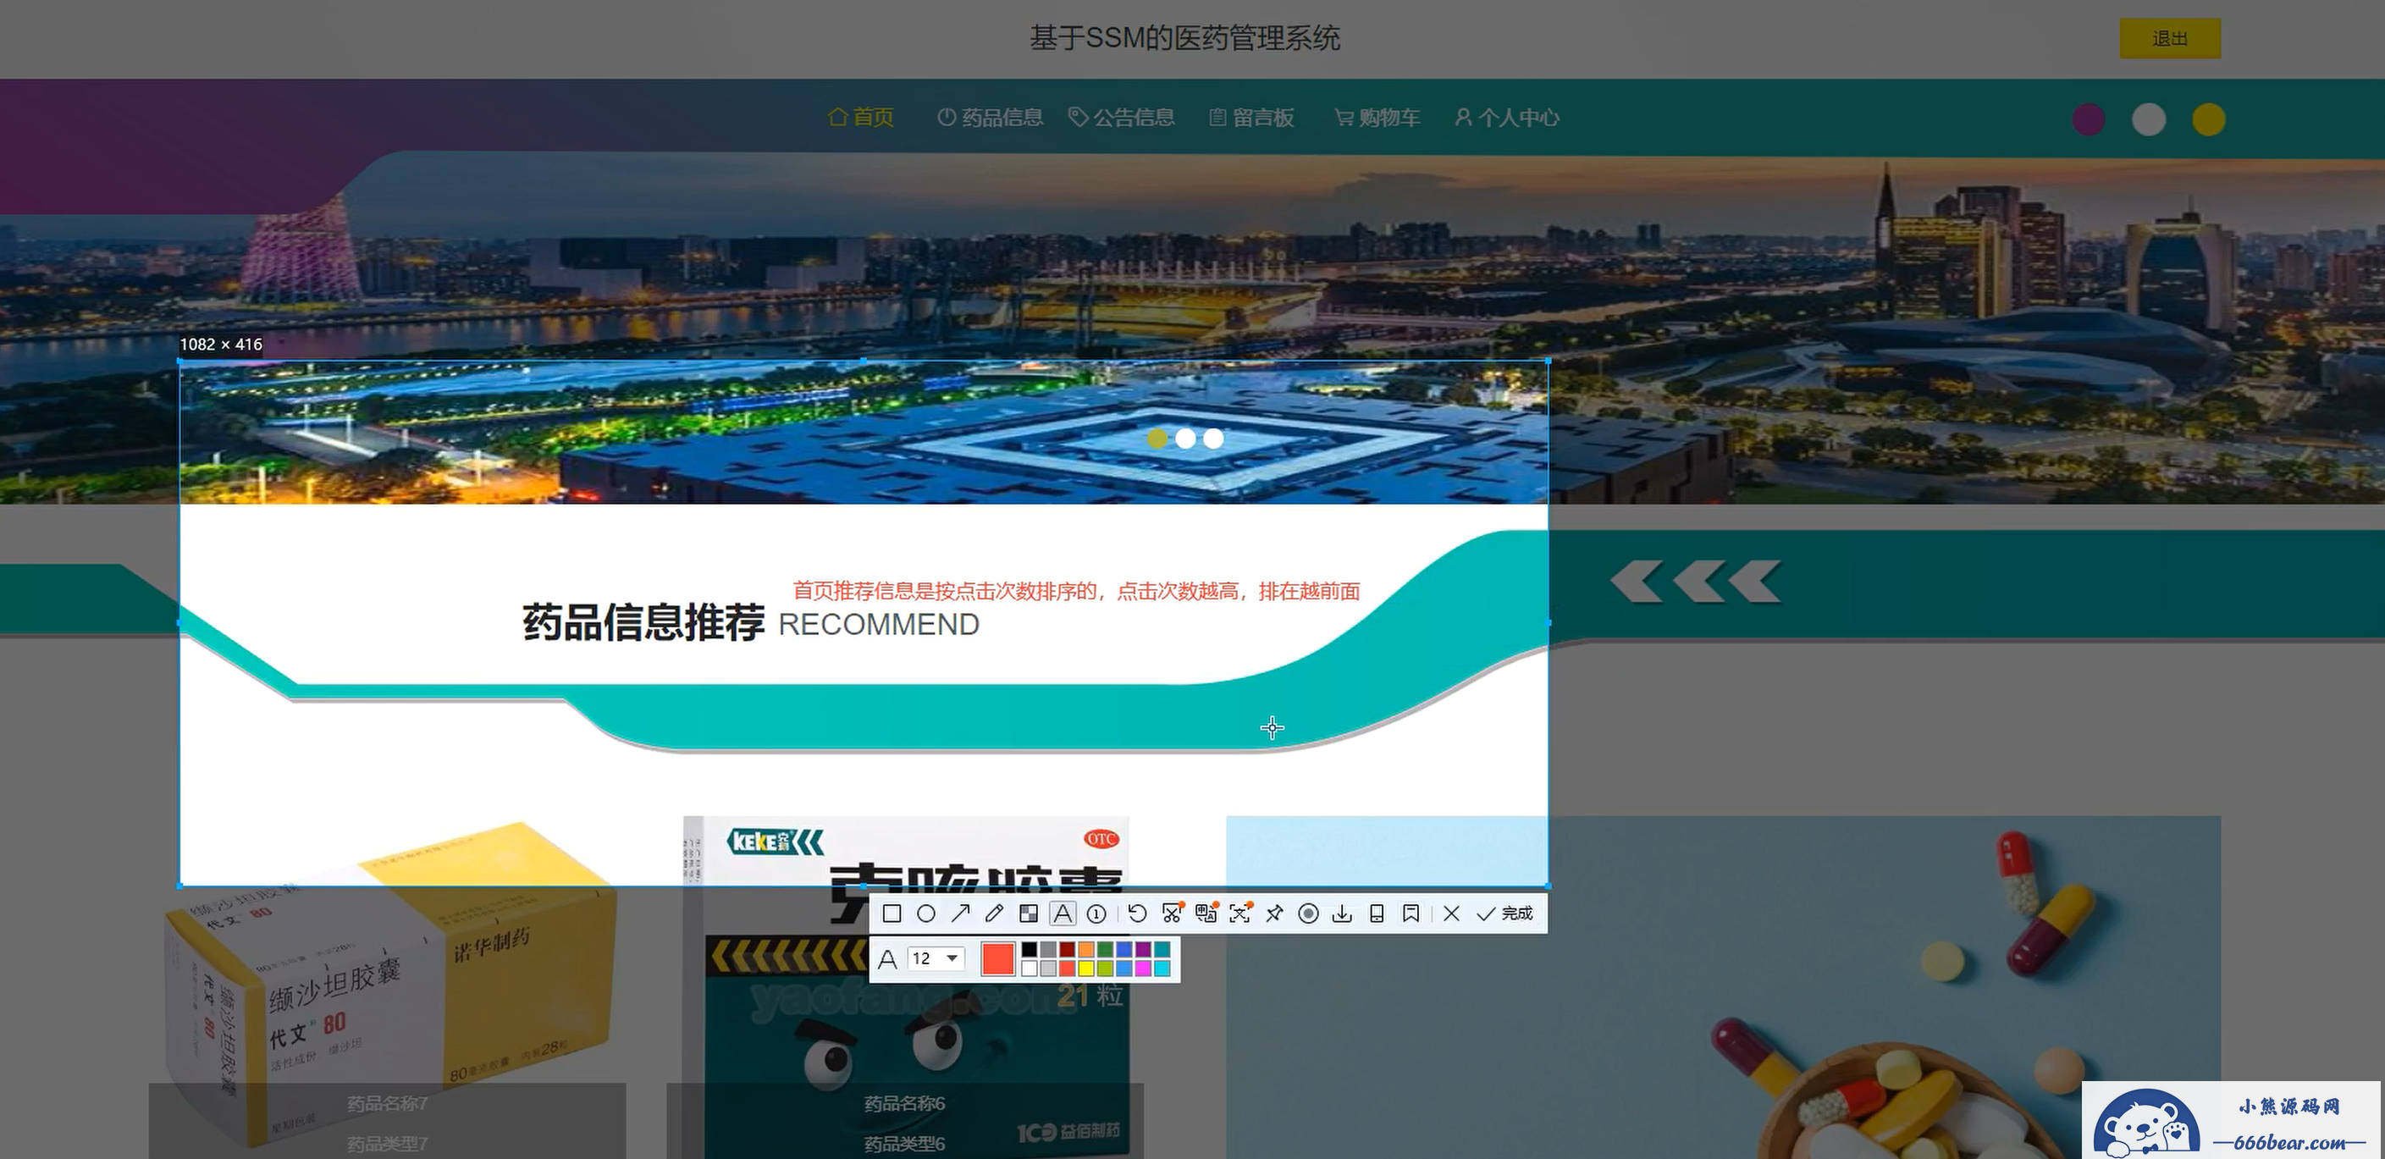Click the large current red color swatch
The height and width of the screenshot is (1159, 2385).
(x=997, y=959)
